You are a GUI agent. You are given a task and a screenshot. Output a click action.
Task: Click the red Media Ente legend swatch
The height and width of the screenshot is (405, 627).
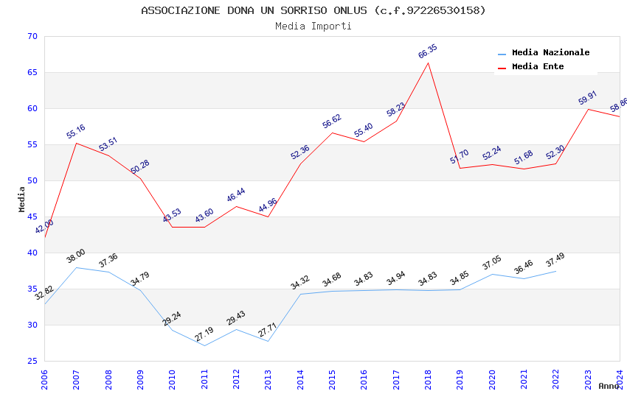502,68
